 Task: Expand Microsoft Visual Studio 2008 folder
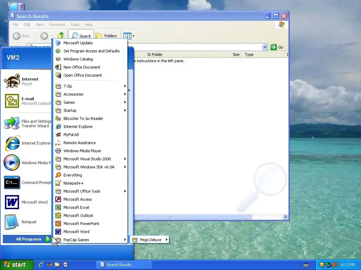click(x=90, y=159)
